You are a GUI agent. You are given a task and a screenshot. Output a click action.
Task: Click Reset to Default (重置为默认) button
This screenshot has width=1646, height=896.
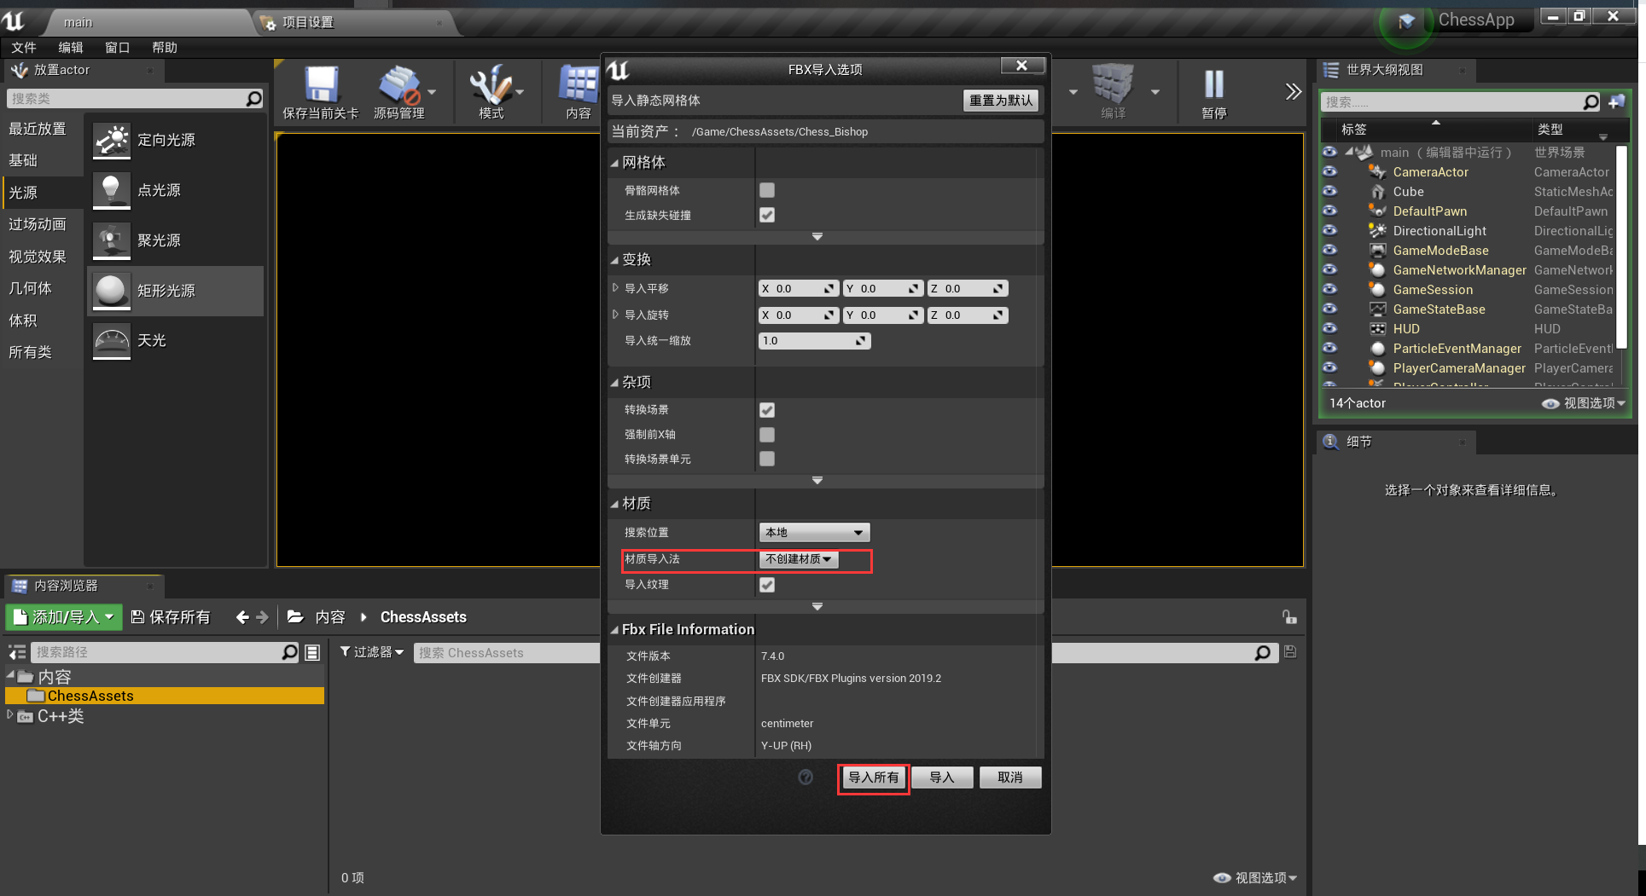pyautogui.click(x=1000, y=101)
